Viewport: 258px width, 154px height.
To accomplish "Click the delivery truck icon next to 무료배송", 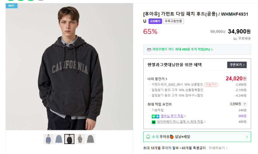I will click(235, 38).
